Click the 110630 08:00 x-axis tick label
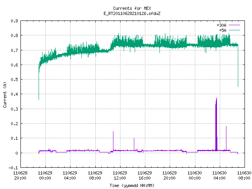This screenshot has height=189, width=252. 244,176
